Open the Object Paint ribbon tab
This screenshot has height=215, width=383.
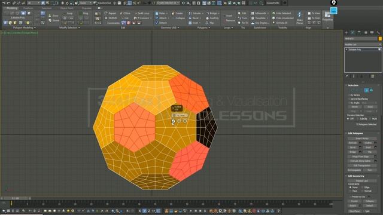point(66,8)
